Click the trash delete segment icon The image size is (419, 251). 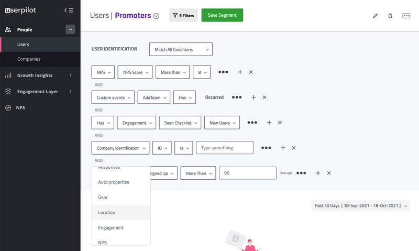390,16
